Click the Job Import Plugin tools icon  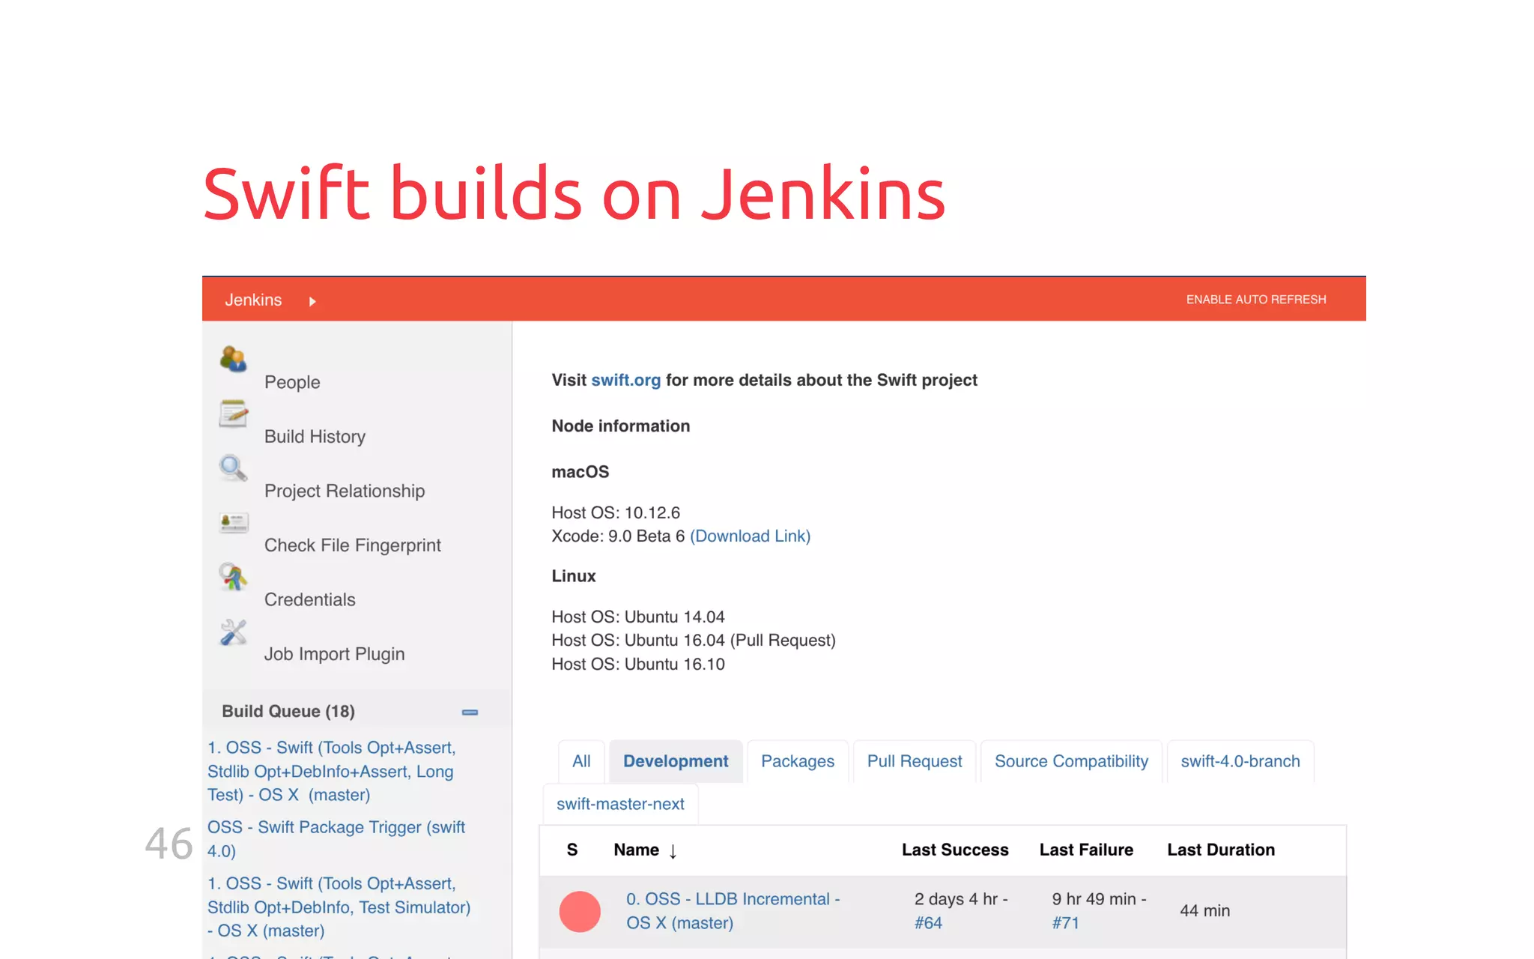pos(233,632)
